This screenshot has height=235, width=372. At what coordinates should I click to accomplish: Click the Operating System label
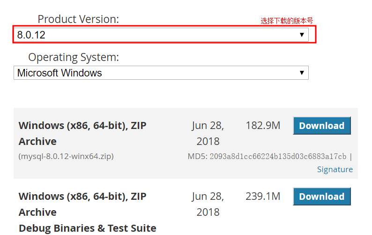point(74,57)
